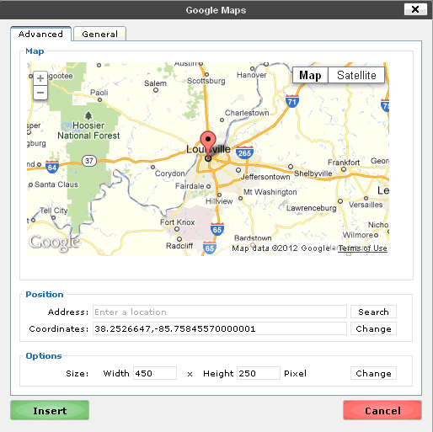Click Change button beside Coordinates field
Viewport: 433px width, 432px height.
pyautogui.click(x=373, y=328)
